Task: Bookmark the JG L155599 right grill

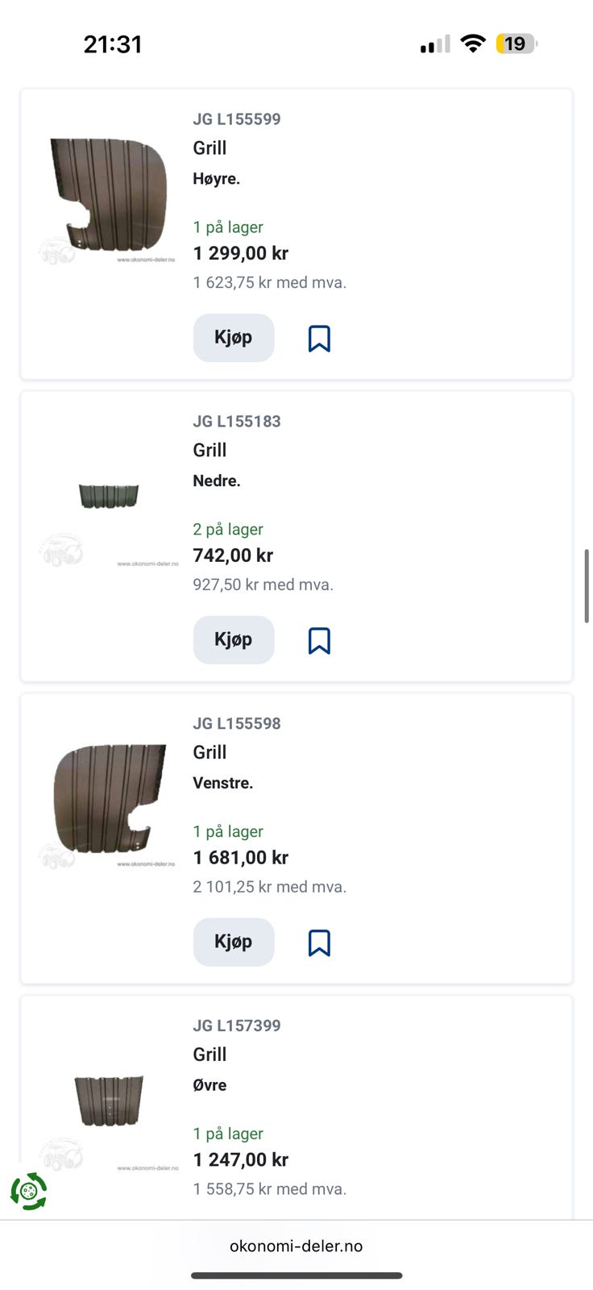Action: [x=319, y=339]
